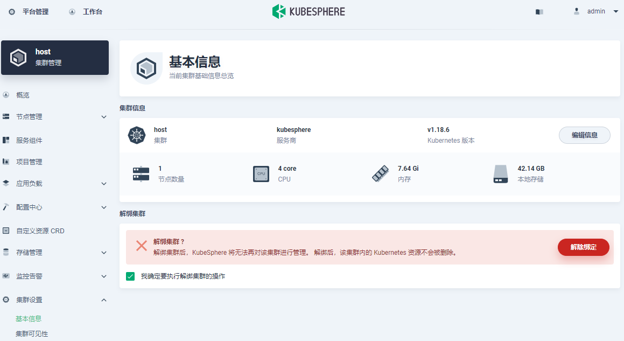Click the 监控告警 monitor icon
624x341 pixels.
(x=6, y=276)
